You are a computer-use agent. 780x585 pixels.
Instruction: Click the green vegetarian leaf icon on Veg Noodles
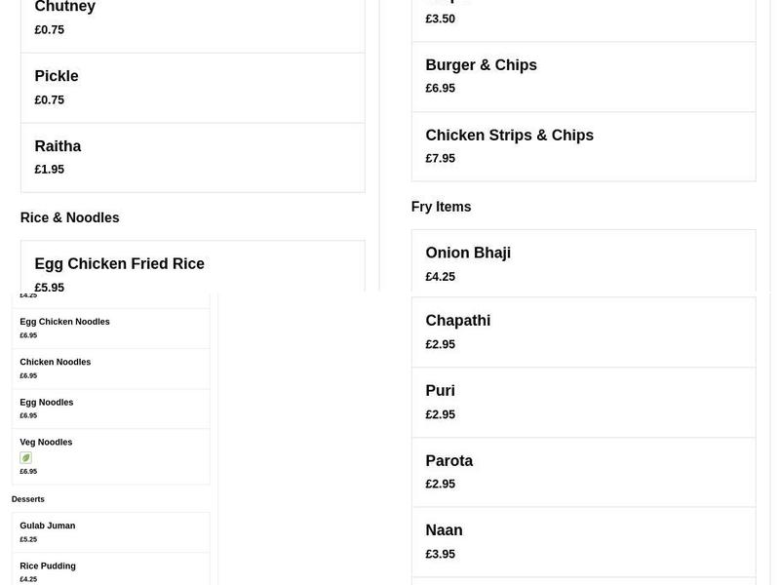pos(24,457)
